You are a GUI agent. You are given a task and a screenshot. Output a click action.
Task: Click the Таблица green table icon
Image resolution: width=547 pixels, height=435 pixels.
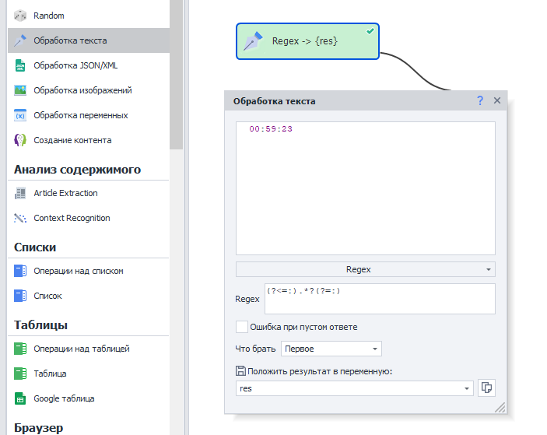pyautogui.click(x=20, y=374)
